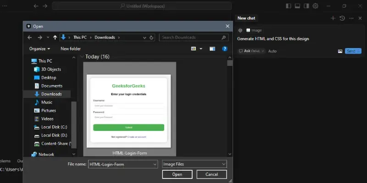Toggle AI pane layout icon

(x=306, y=6)
